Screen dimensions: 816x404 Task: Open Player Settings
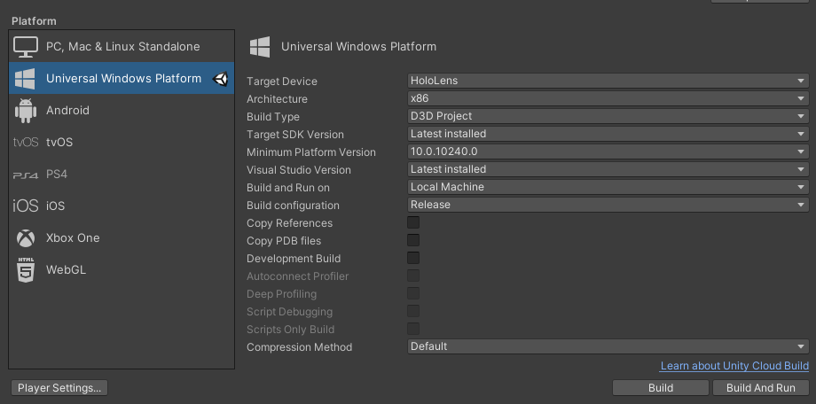pyautogui.click(x=59, y=388)
